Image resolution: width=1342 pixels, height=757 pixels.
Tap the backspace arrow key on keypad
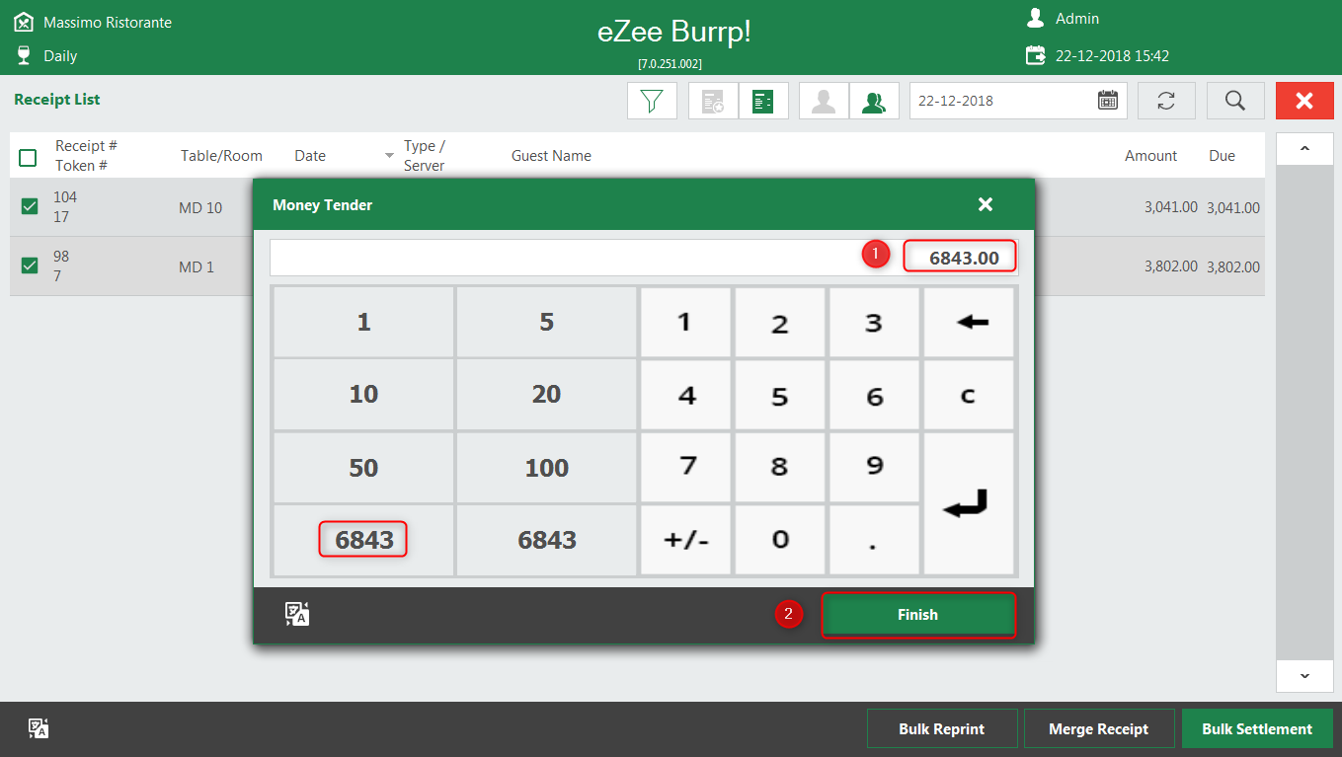click(969, 322)
